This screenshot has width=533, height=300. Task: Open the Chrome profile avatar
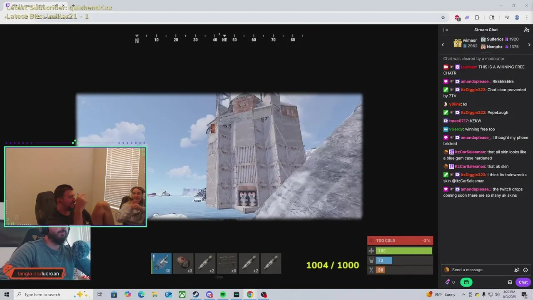(x=517, y=17)
